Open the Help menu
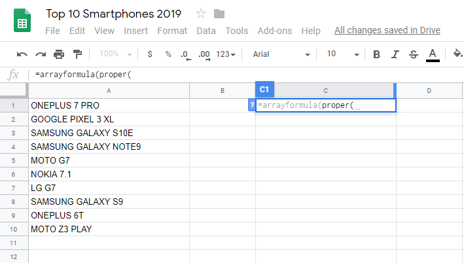The width and height of the screenshot is (464, 263). pos(311,31)
